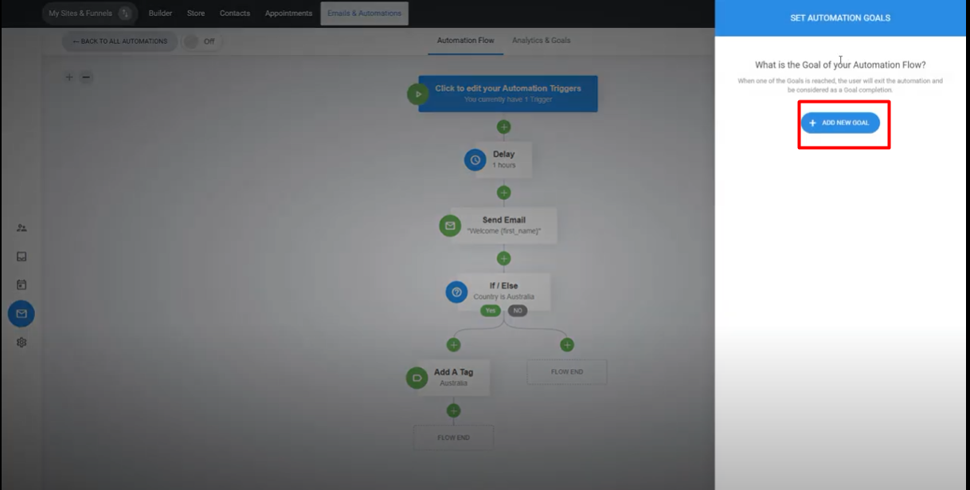This screenshot has width=970, height=490.
Task: Open the settings gear in left sidebar
Action: pos(22,343)
